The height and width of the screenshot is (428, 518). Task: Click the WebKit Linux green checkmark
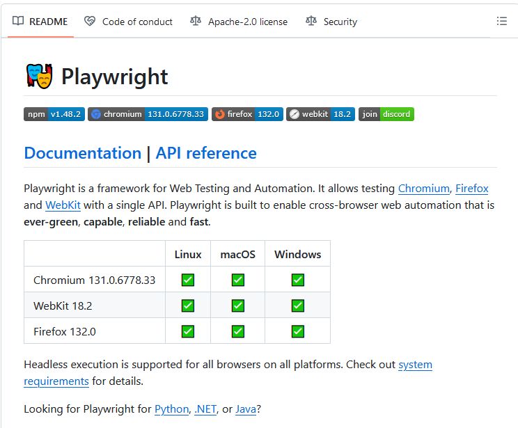[x=188, y=306]
